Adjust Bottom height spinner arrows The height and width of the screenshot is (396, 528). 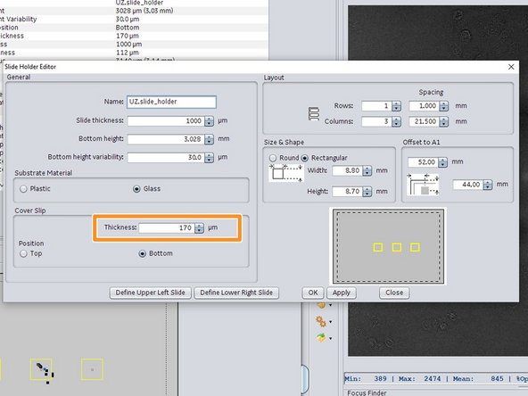[x=209, y=139]
